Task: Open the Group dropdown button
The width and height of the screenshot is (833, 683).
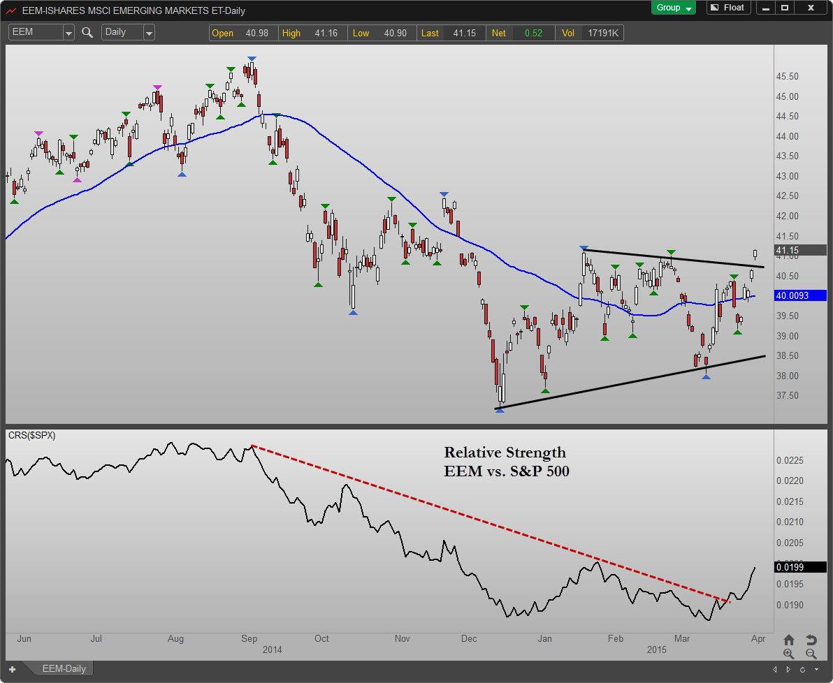Action: (x=673, y=8)
